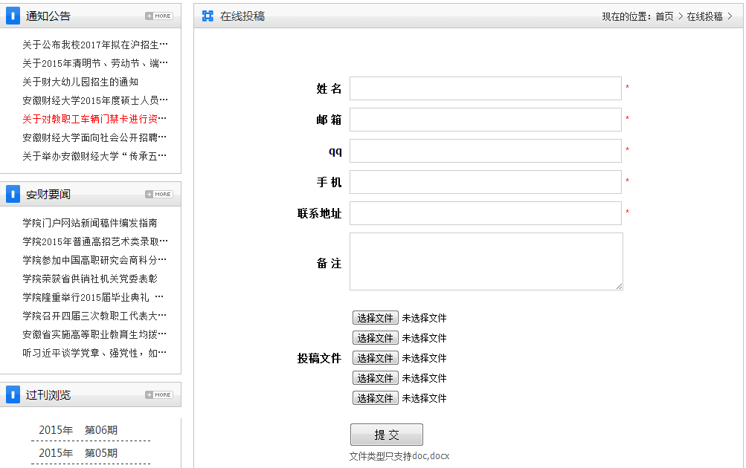
Task: Open news 听习近平谈学党章、强党性
Action: (94, 353)
